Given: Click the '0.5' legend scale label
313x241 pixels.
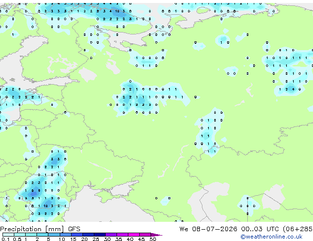Looking at the screenshot, I should (x=17, y=239).
